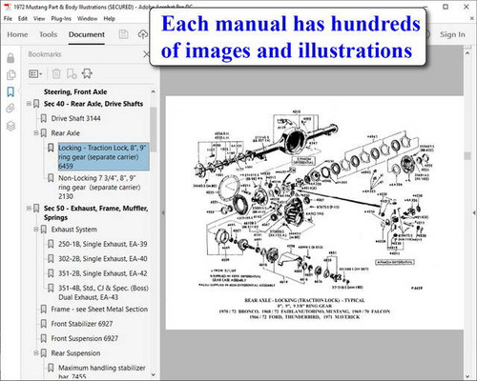The height and width of the screenshot is (381, 477).
Task: Collapse the Sec 40 Rear Axle section
Action: click(29, 104)
